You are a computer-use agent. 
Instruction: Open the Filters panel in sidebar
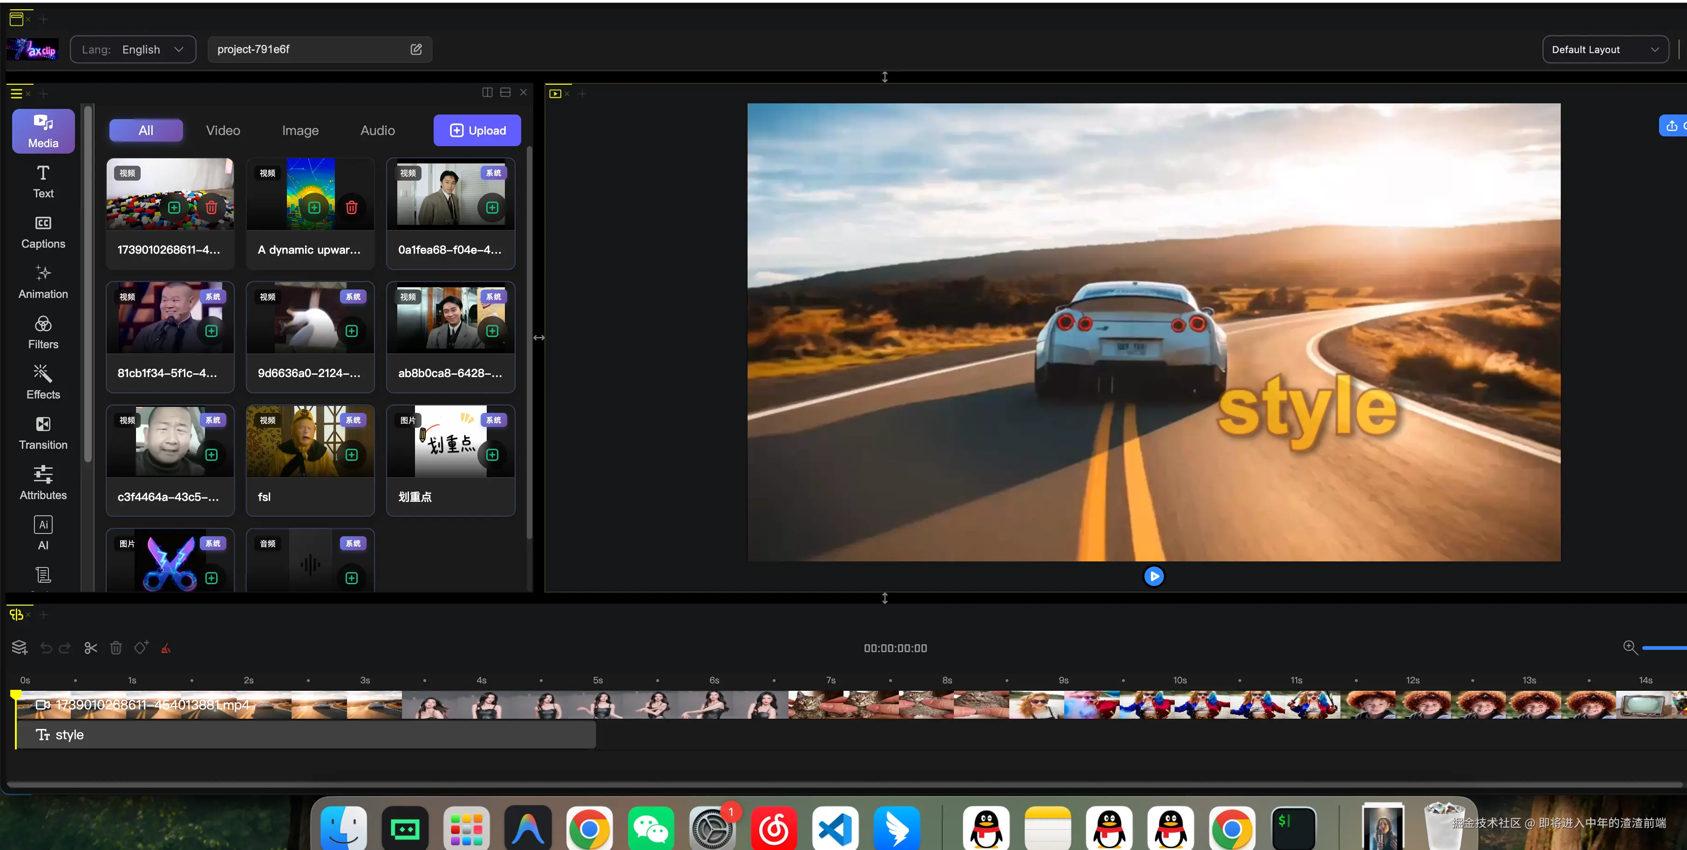43,332
